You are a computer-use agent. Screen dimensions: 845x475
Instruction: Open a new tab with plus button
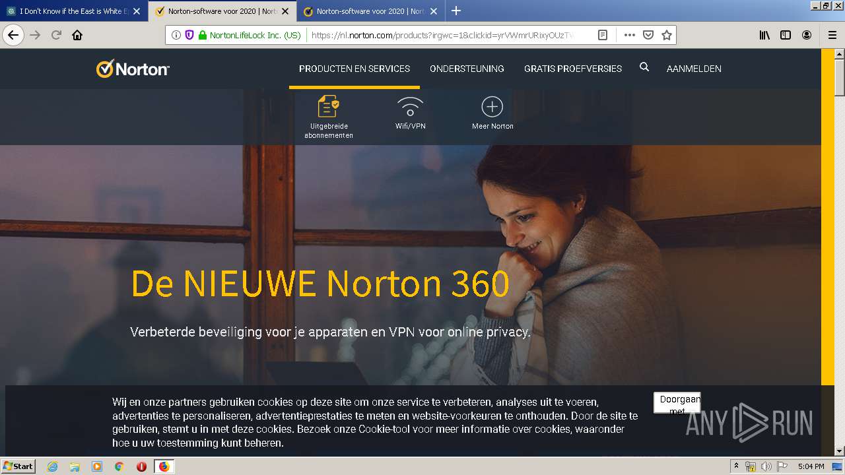pos(456,11)
